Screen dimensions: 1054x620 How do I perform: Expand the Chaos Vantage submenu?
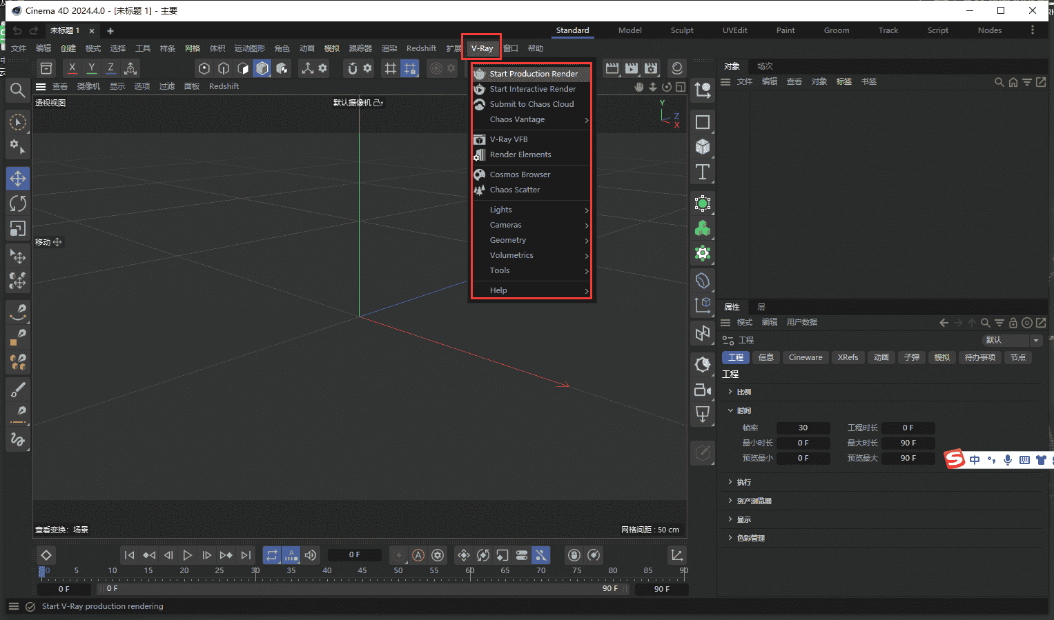click(518, 119)
